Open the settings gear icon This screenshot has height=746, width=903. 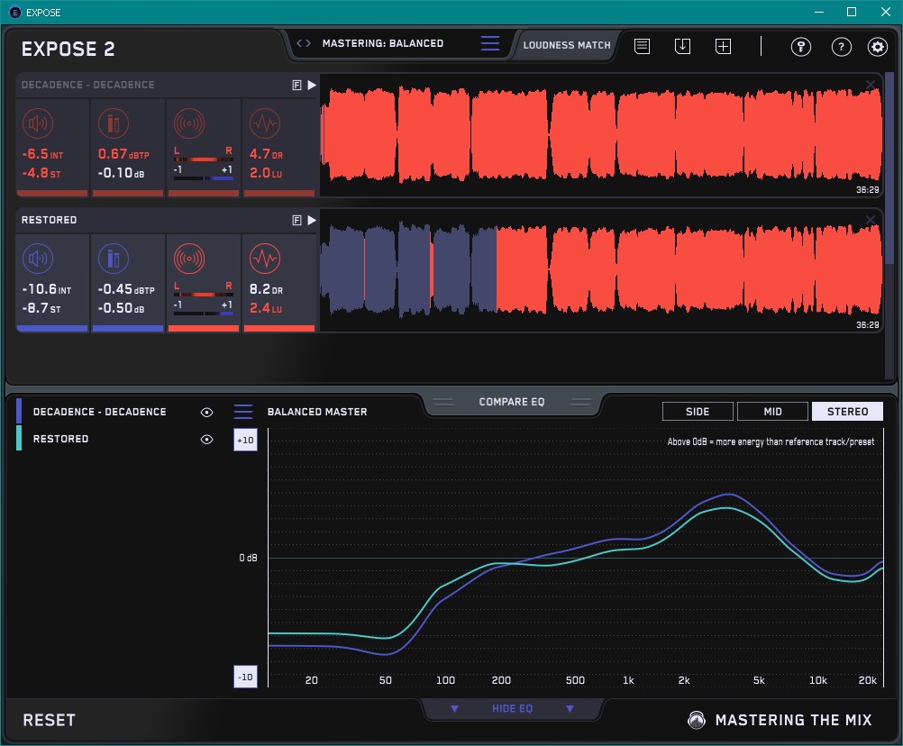[x=878, y=47]
